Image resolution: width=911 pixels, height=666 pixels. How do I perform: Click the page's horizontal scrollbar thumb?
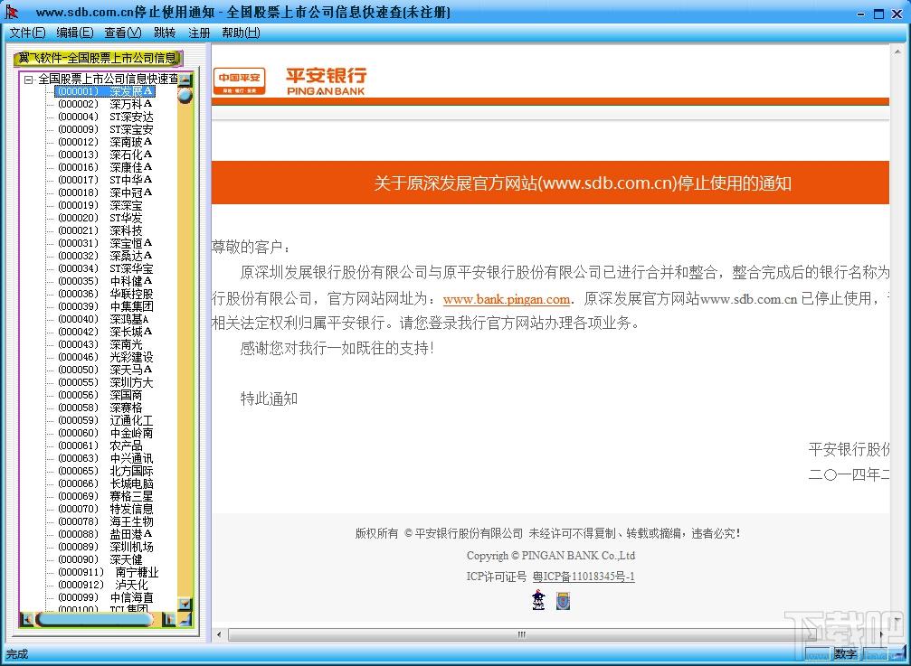coord(521,634)
